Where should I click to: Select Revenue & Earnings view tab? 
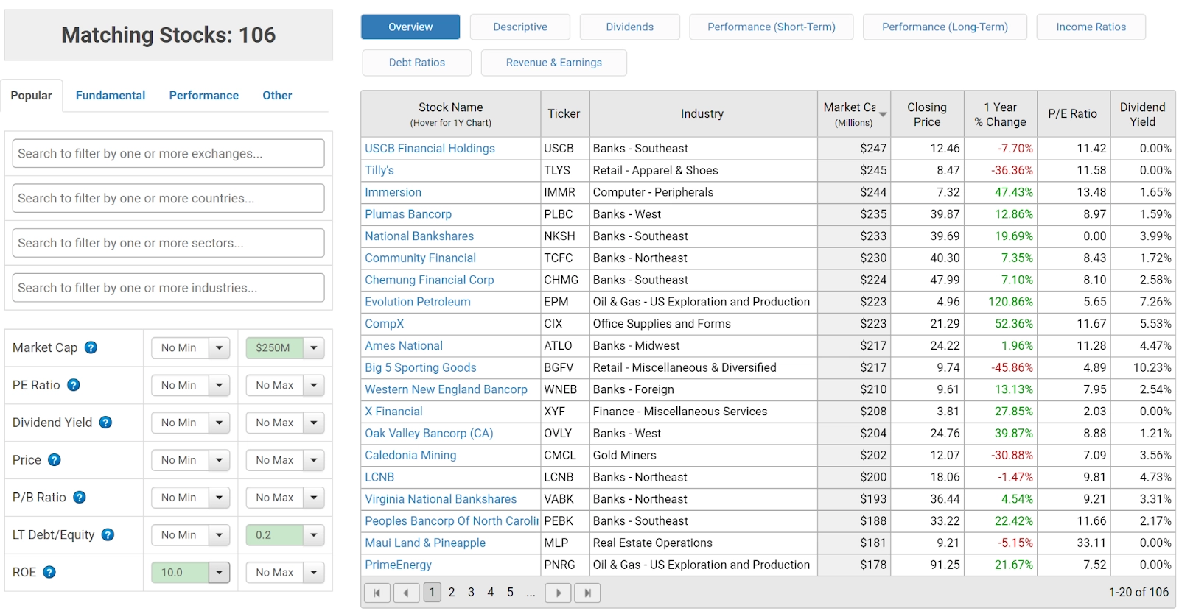click(x=554, y=63)
